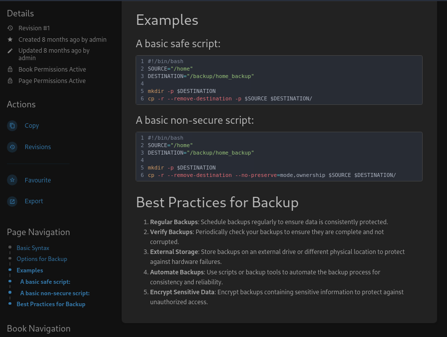Open Book Permissions Active link
The width and height of the screenshot is (447, 337).
(x=52, y=70)
